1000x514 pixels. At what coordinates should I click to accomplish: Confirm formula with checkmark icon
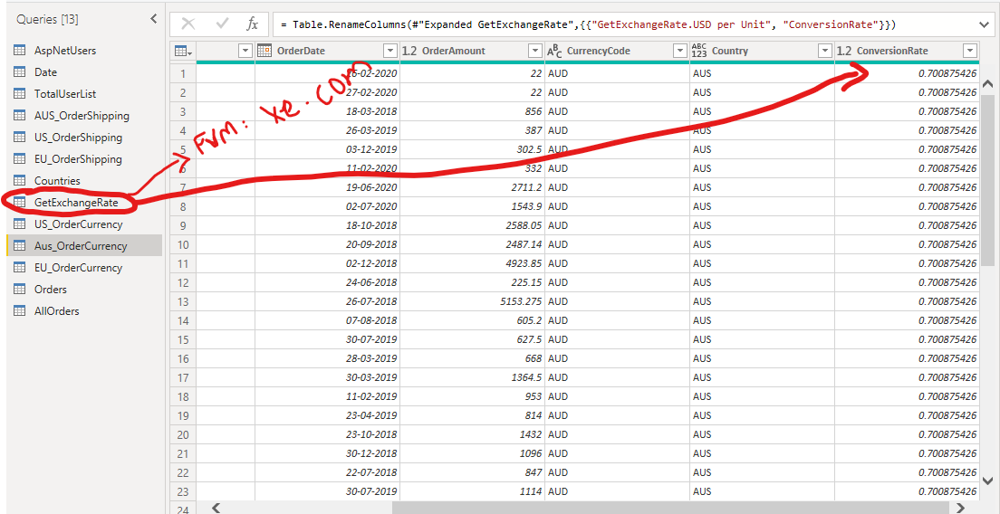coord(223,24)
